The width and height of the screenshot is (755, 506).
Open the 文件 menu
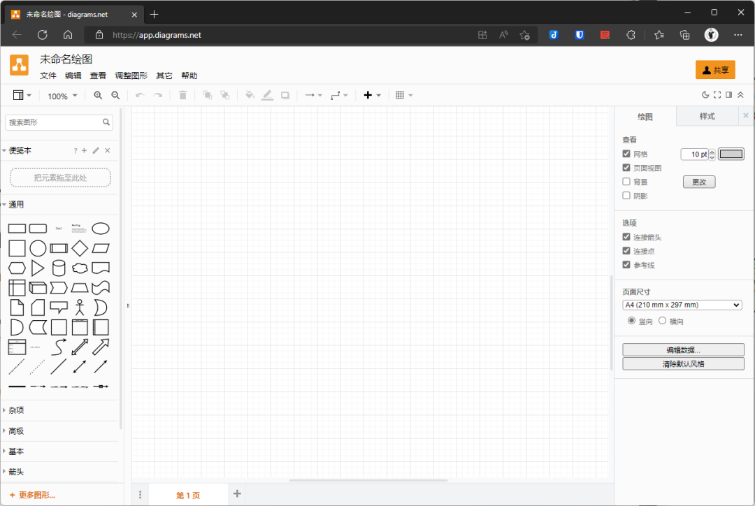click(x=48, y=75)
